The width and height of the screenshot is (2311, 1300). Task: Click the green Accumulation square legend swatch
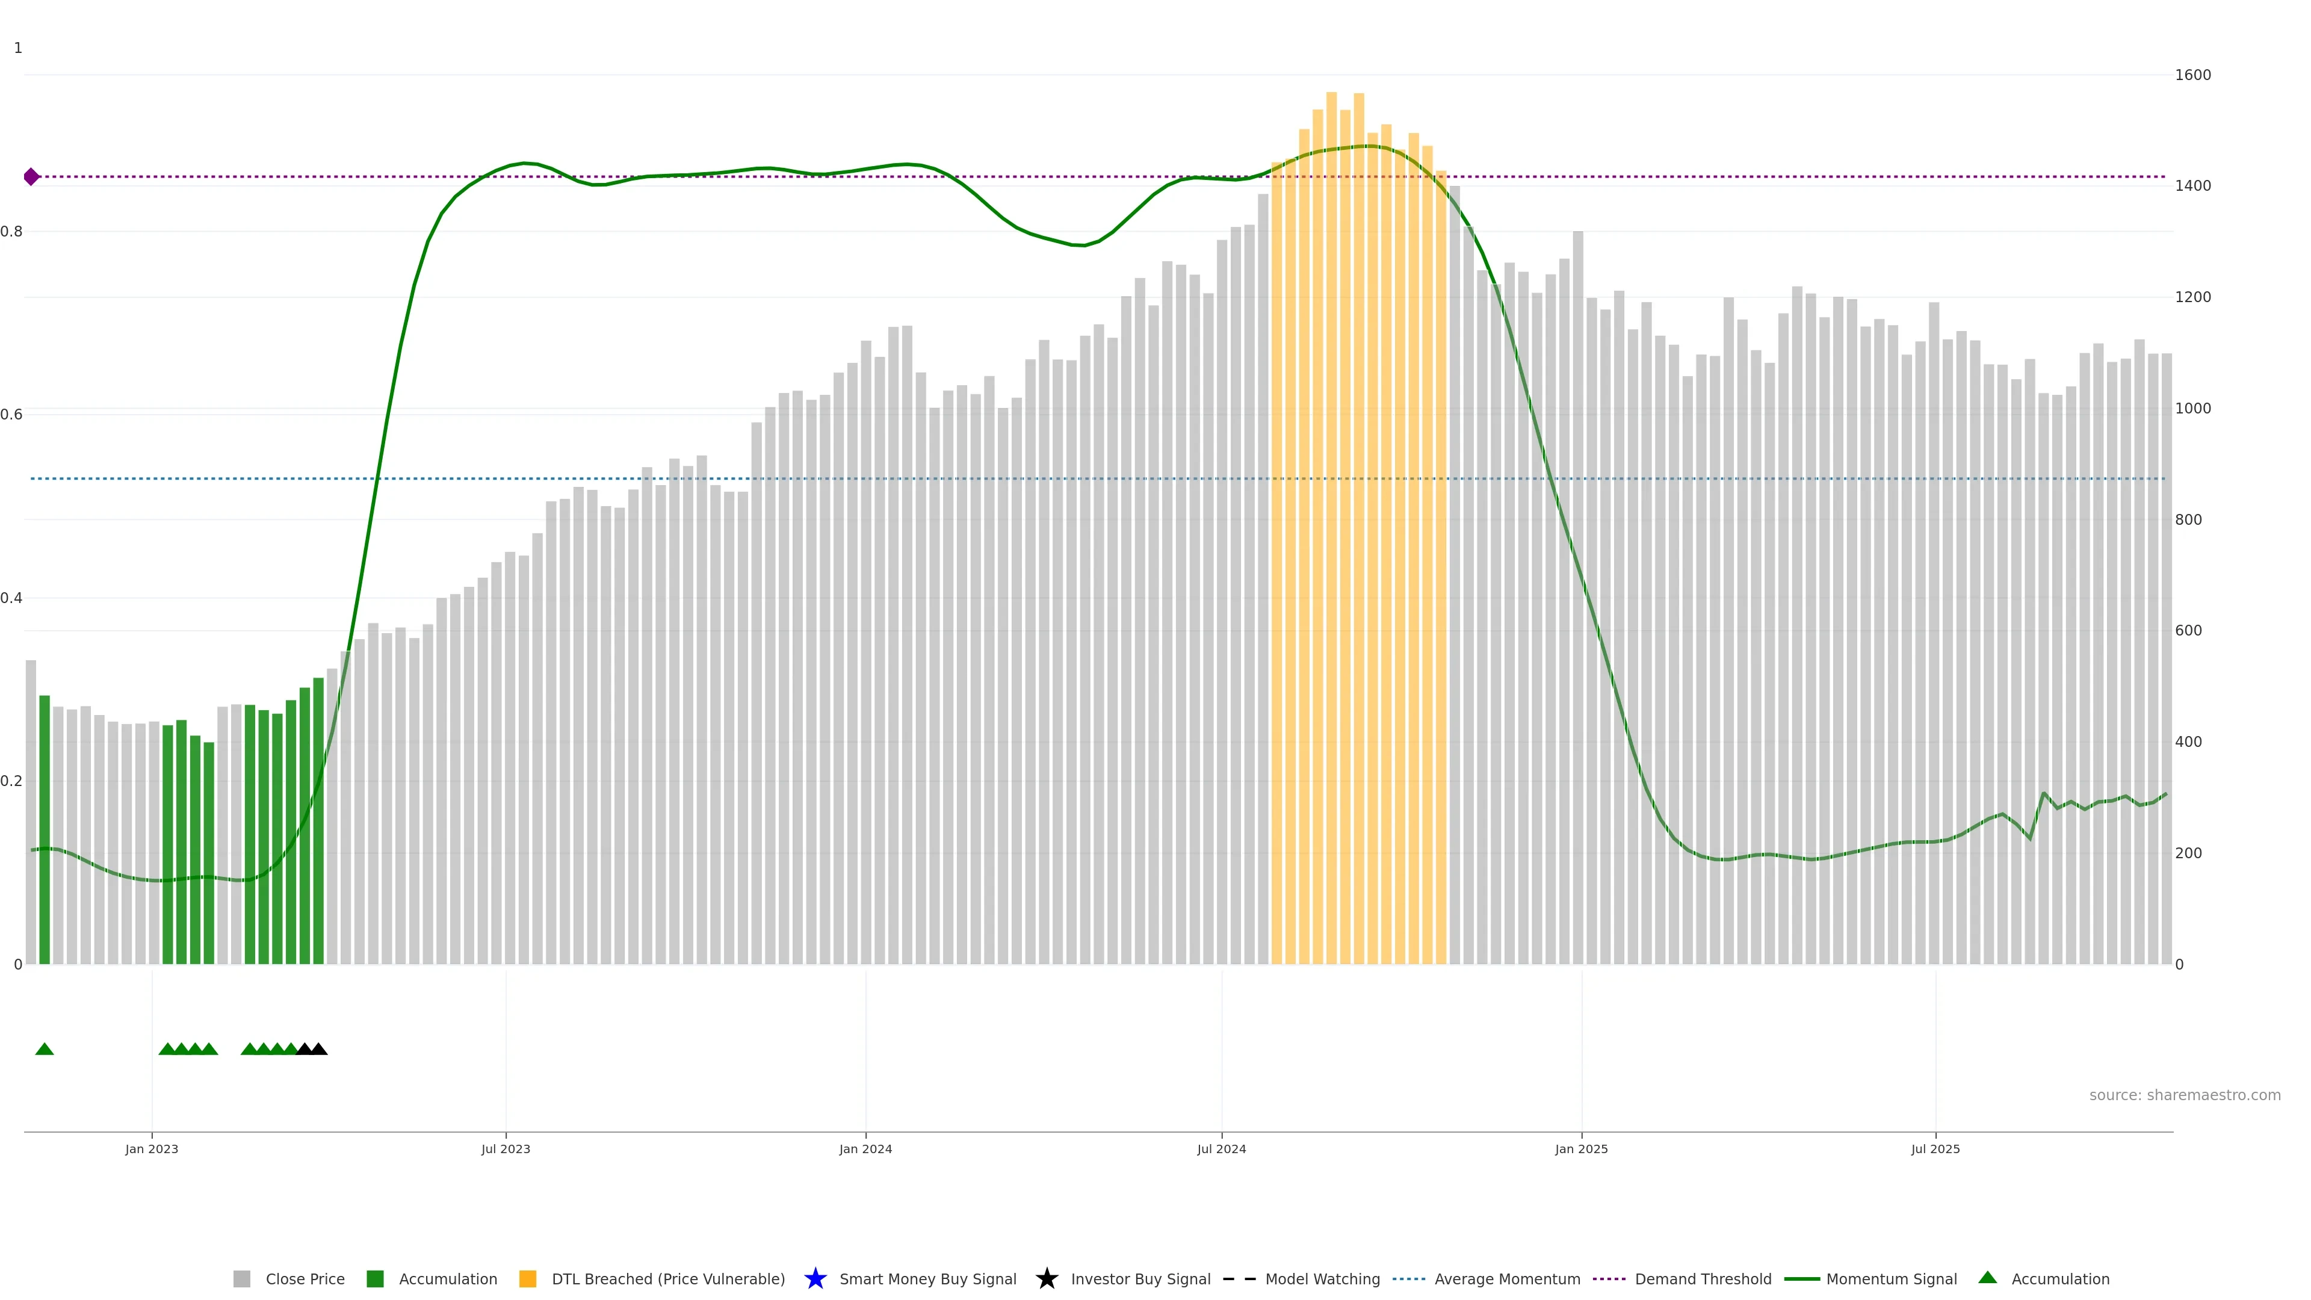[375, 1278]
